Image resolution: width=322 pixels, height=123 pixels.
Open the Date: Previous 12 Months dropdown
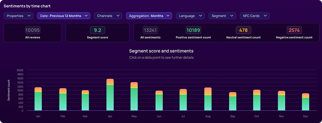[64, 16]
